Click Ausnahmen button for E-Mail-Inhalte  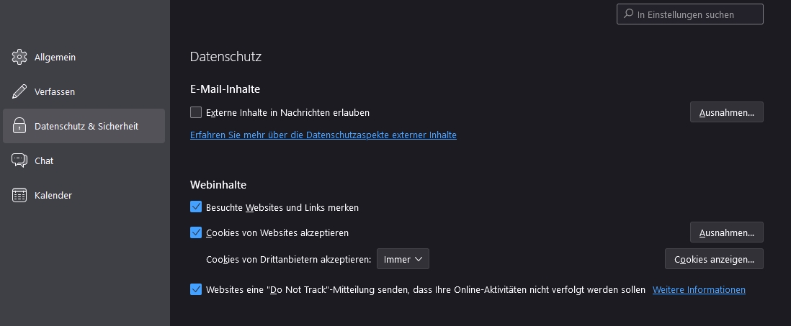[726, 112]
